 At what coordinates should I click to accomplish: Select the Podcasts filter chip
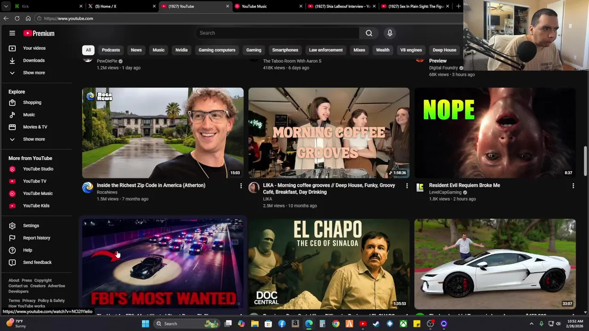point(111,50)
